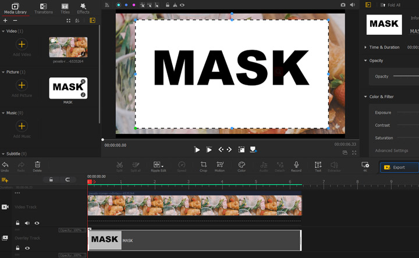Select the magenta color marker dot
Viewport: 419px width, 258px height.
click(x=134, y=5)
